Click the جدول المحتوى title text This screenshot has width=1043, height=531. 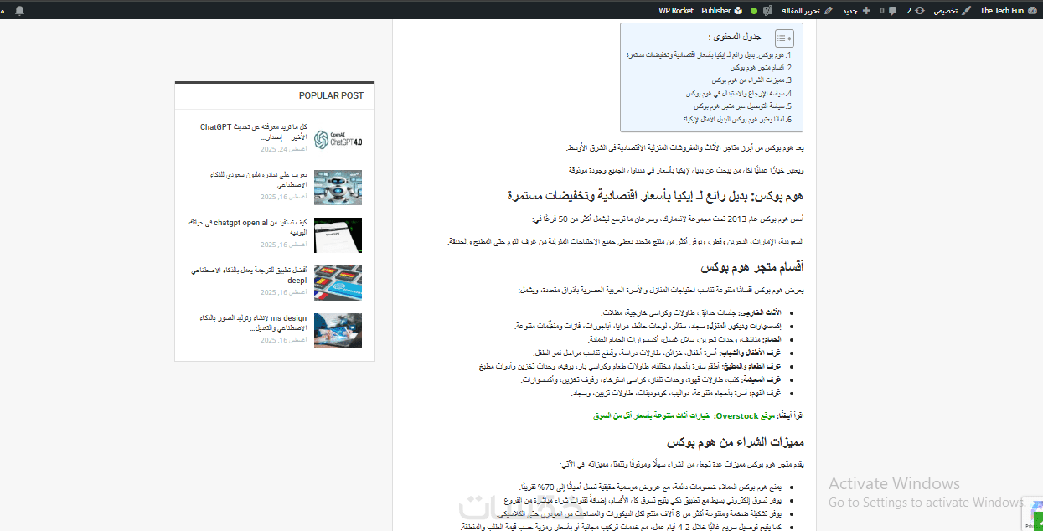734,37
